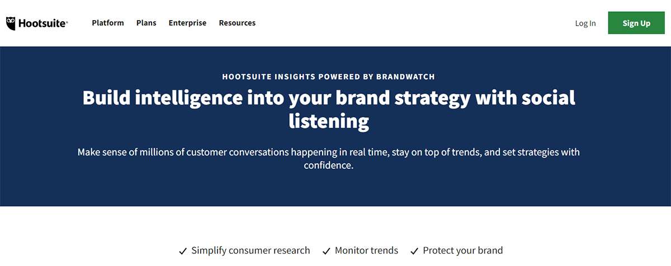Expand the Resources navigation menu

237,23
